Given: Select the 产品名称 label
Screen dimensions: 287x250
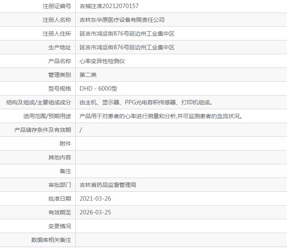Looking at the screenshot, I should coord(60,61).
